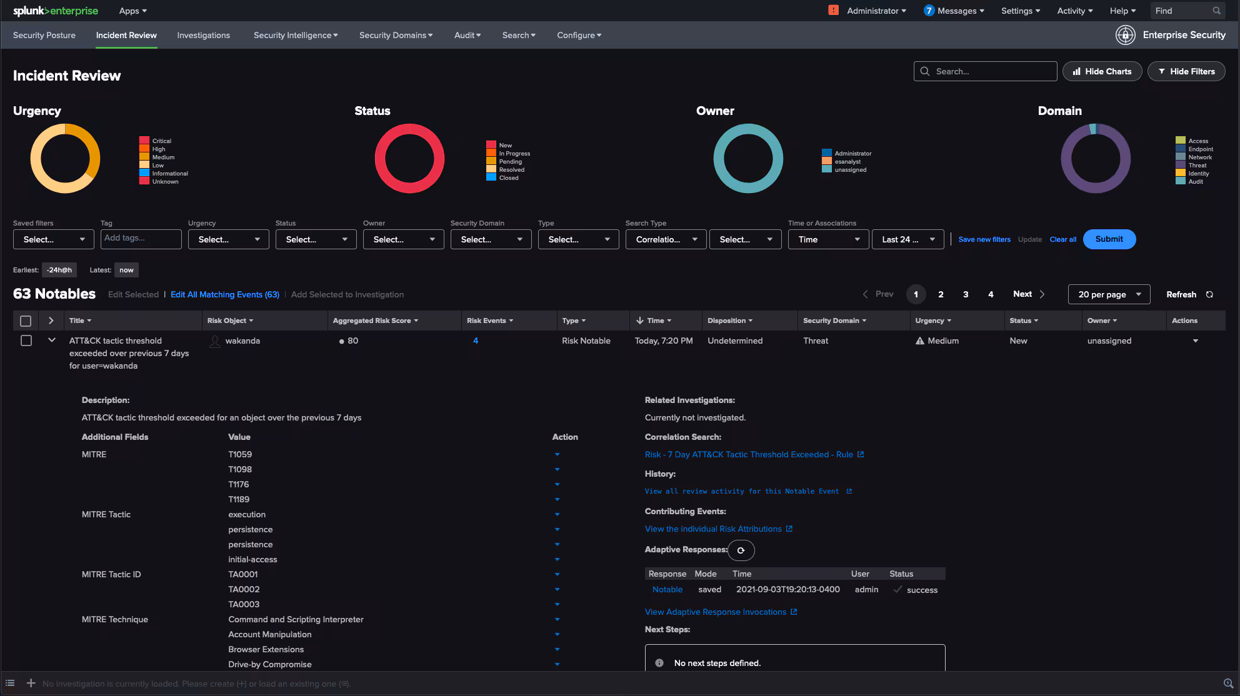The image size is (1240, 696).
Task: Click the Find search magnifier icon
Action: (x=1216, y=11)
